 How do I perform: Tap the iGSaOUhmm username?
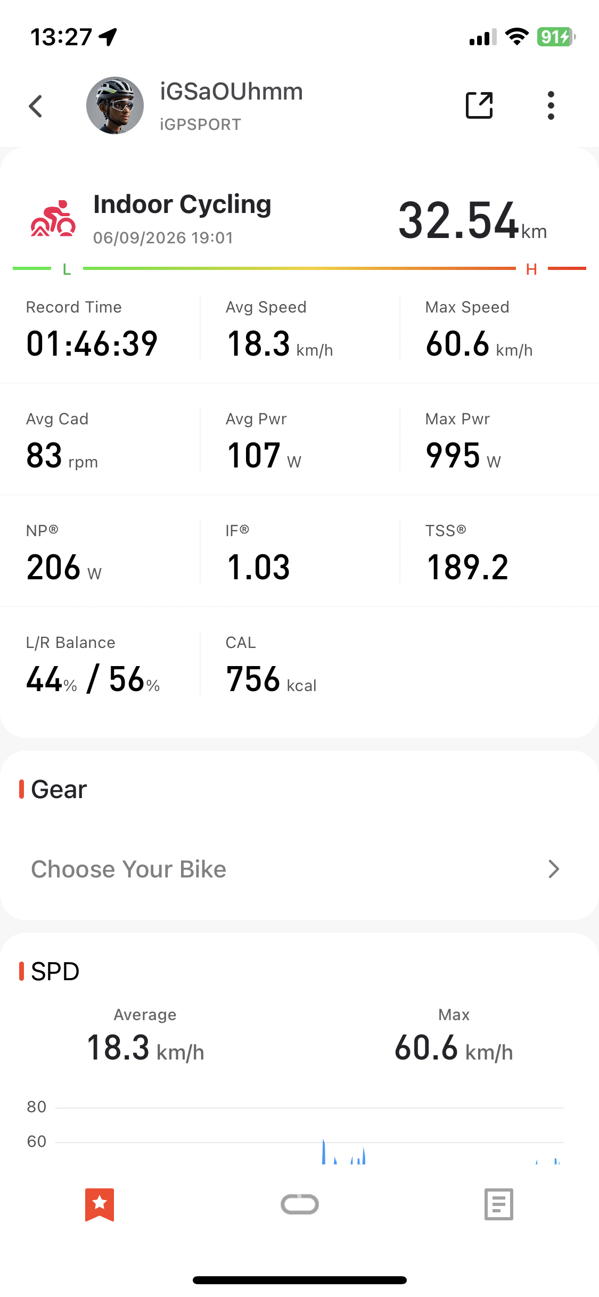pyautogui.click(x=231, y=92)
